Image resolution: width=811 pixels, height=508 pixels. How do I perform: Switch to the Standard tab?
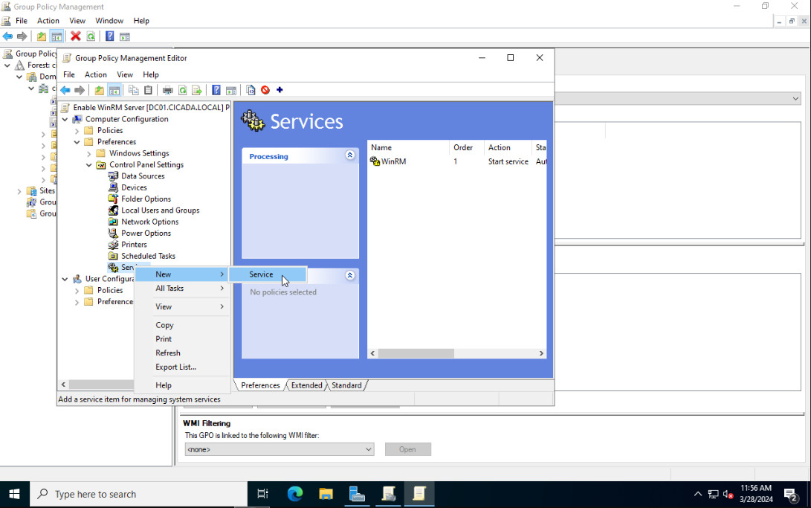[346, 385]
